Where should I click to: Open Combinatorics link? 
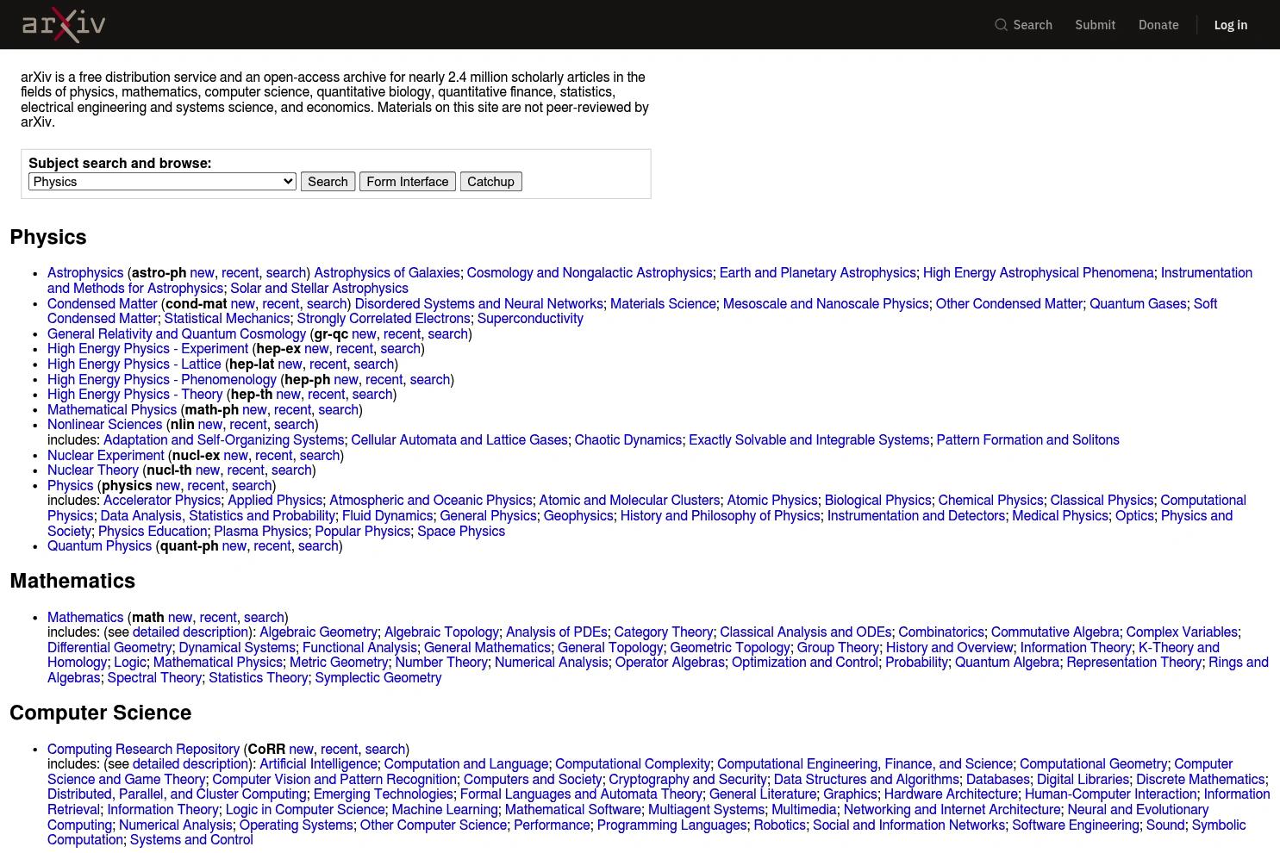point(941,632)
